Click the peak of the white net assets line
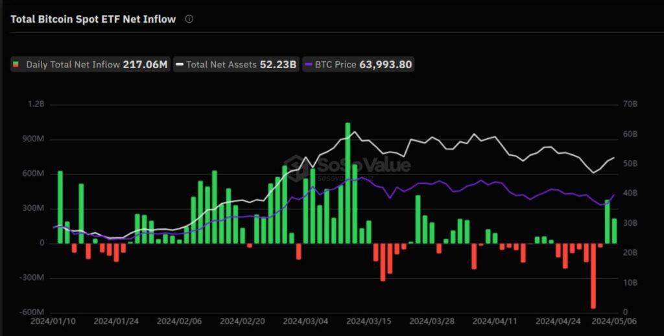664x336 pixels. 355,132
